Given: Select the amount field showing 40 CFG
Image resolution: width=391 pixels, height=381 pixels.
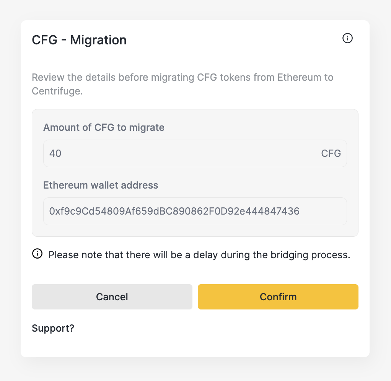Looking at the screenshot, I should (195, 153).
